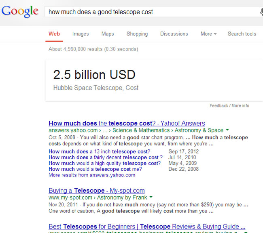263x233 pixels.
Task: Open the high quality telescope cost sublink
Action: click(x=104, y=163)
